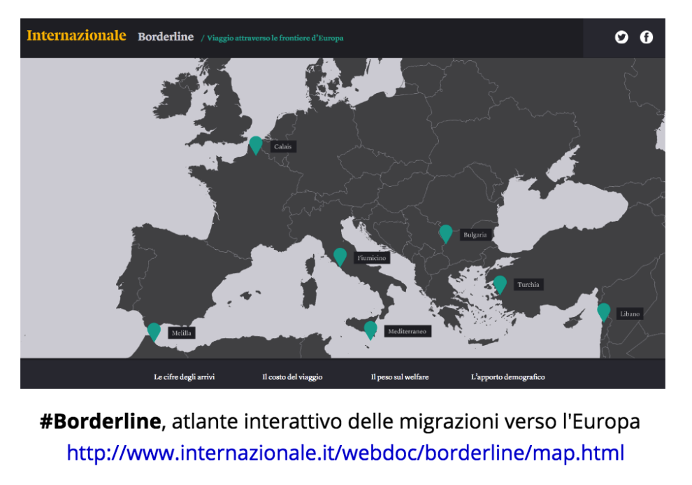
Task: Select the Bulgaria map pin
Action: 446,234
